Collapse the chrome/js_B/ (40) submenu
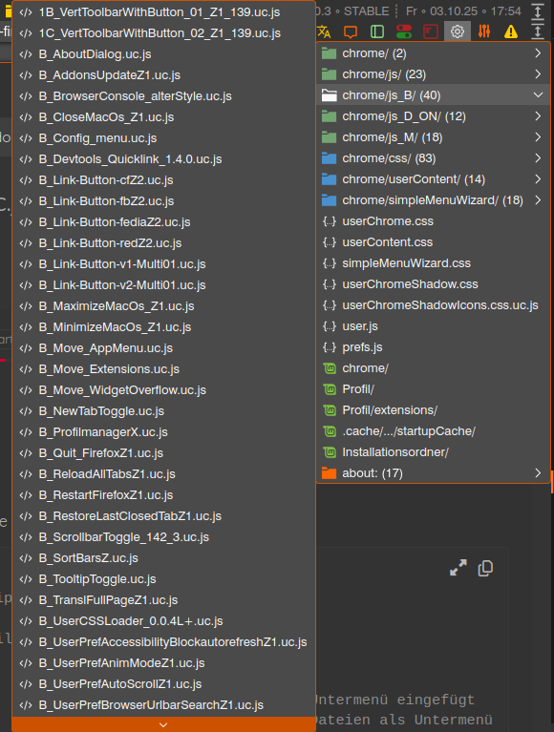The width and height of the screenshot is (554, 732). tap(433, 95)
